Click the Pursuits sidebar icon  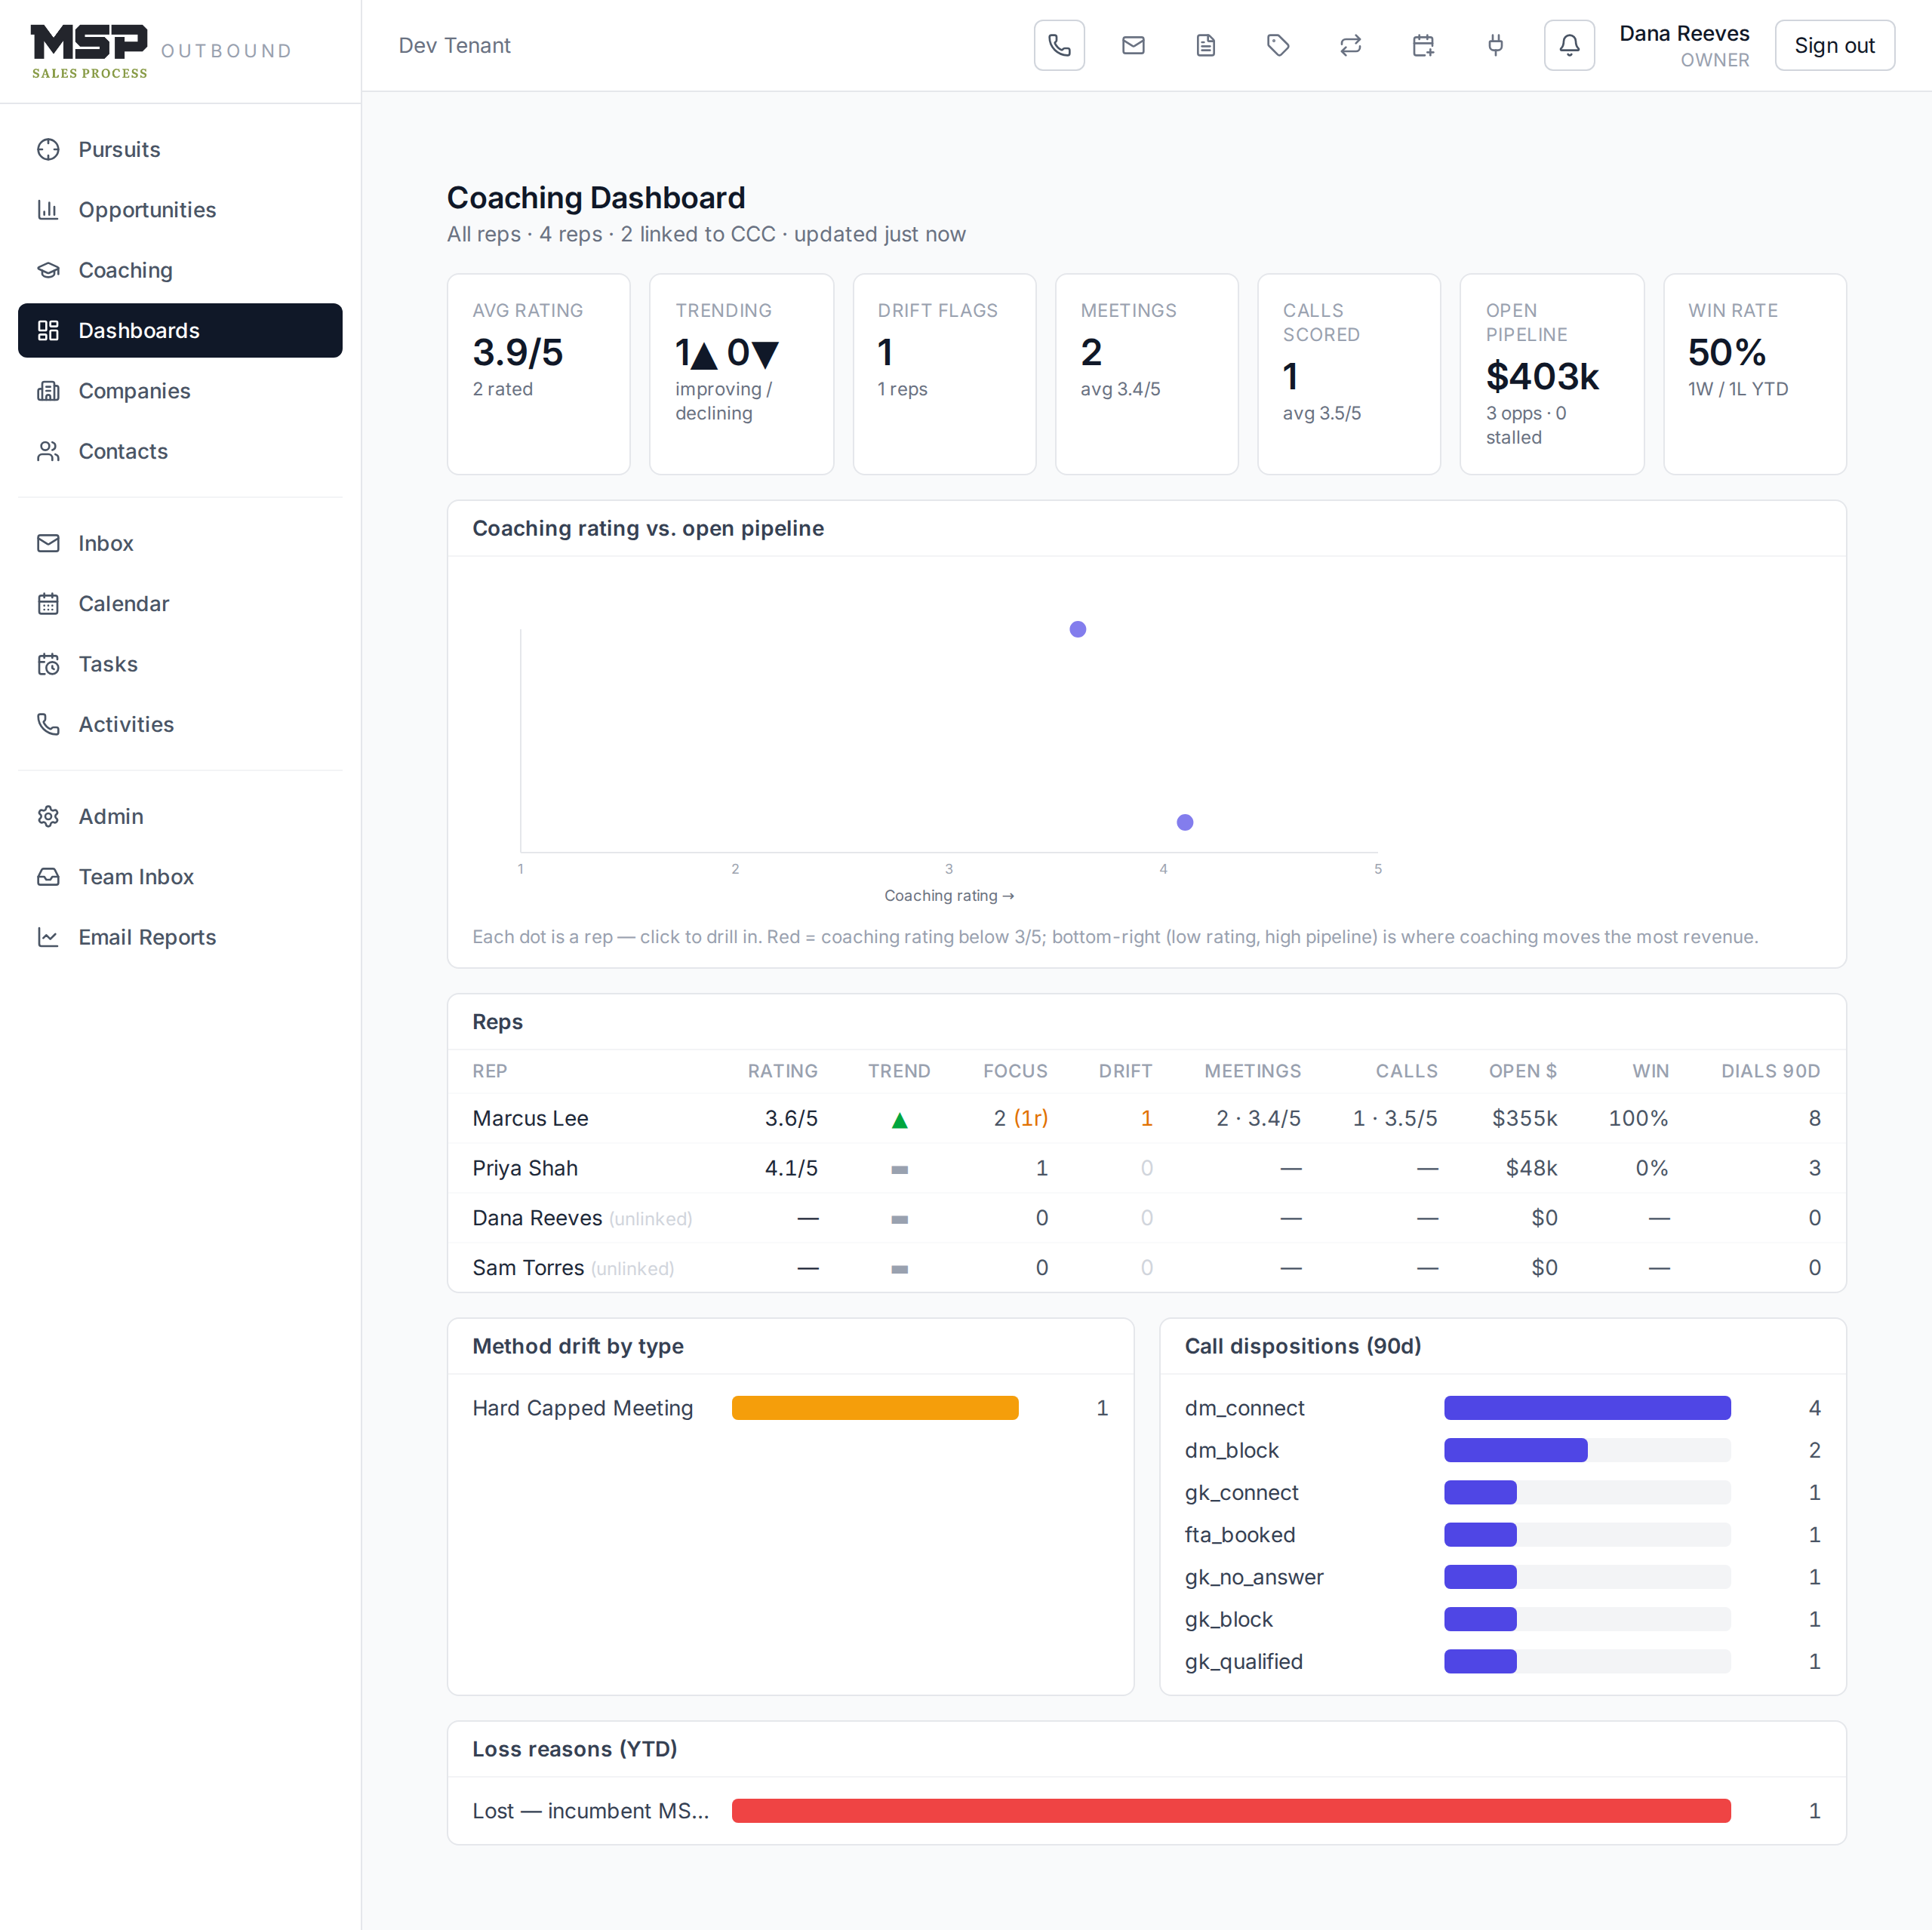pos(48,150)
